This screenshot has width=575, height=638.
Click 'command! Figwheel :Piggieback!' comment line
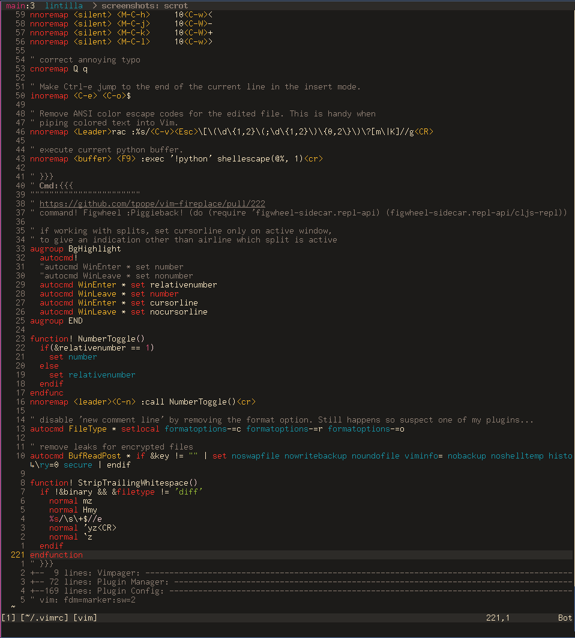[x=299, y=213]
